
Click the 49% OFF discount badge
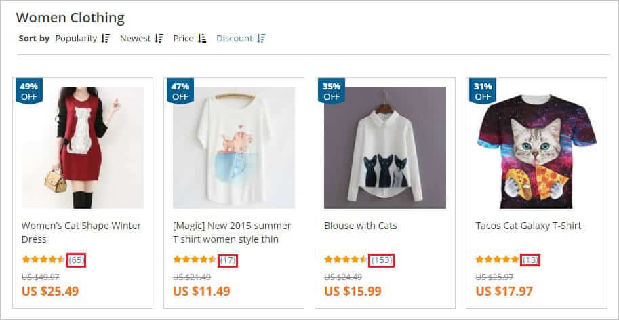pos(29,92)
